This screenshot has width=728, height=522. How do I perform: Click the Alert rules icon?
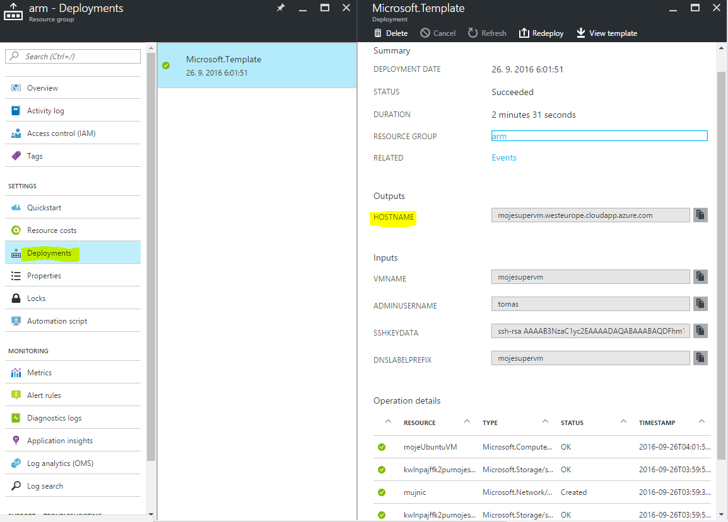coord(16,395)
